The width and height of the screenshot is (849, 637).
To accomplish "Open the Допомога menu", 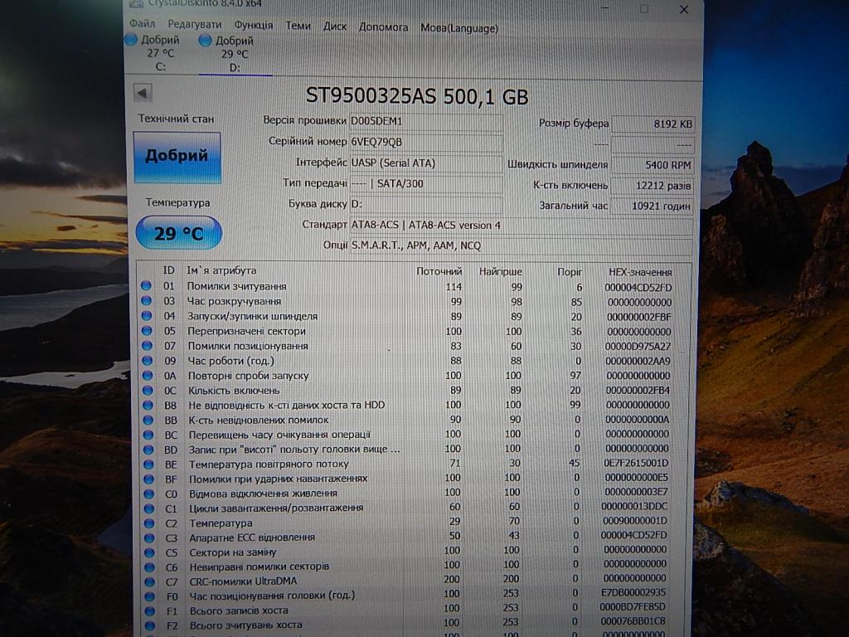I will (x=383, y=27).
